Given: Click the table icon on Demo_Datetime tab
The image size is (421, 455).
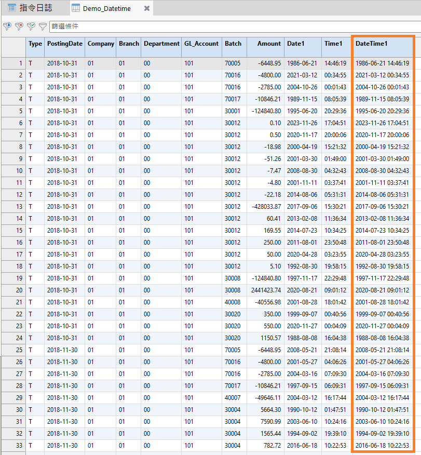Looking at the screenshot, I should (76, 8).
